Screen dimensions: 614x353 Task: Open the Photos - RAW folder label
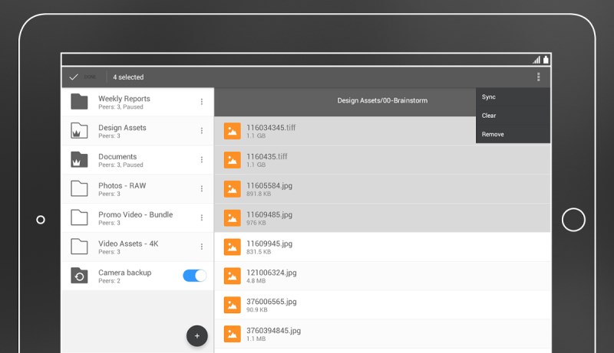tap(122, 185)
